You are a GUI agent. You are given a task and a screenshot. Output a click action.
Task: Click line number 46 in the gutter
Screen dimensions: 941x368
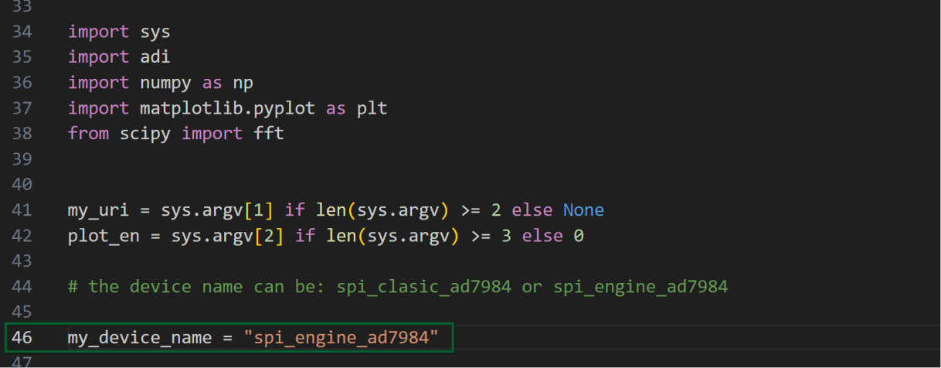24,338
